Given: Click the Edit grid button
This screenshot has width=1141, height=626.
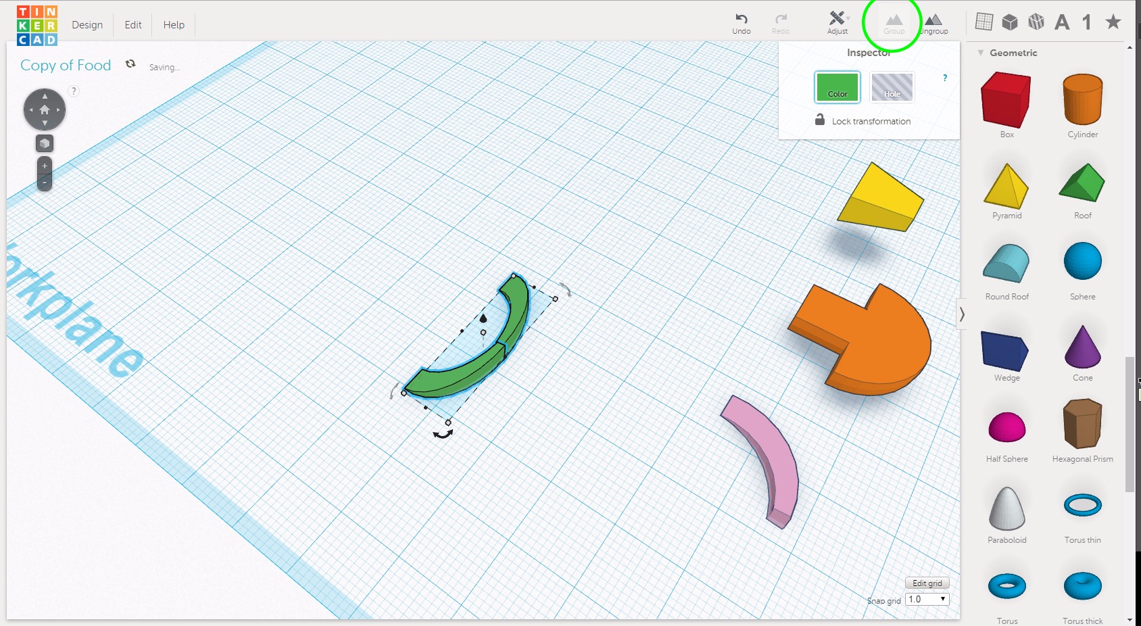Looking at the screenshot, I should point(927,583).
